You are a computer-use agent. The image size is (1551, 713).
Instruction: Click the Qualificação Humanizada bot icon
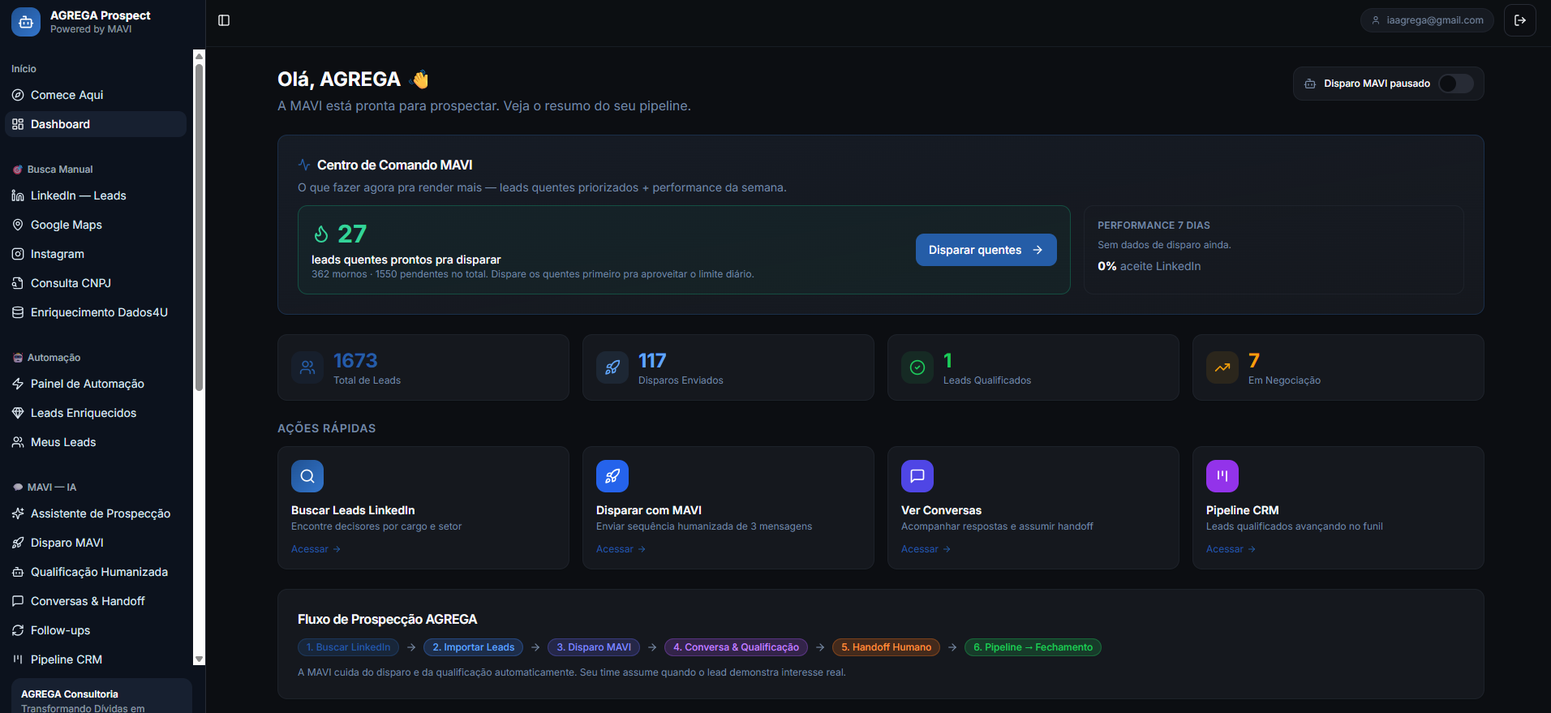coord(18,572)
